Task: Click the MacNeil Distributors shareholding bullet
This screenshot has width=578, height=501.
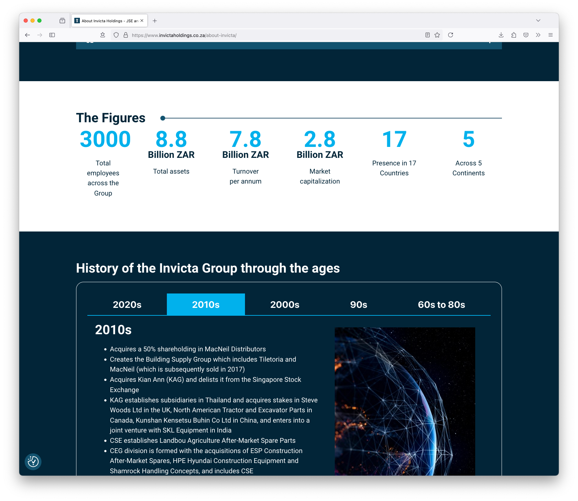Action: [x=188, y=349]
